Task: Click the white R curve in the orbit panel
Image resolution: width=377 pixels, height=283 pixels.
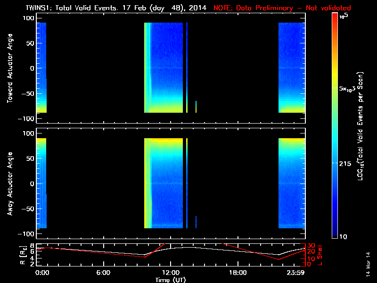Action: coord(188,247)
